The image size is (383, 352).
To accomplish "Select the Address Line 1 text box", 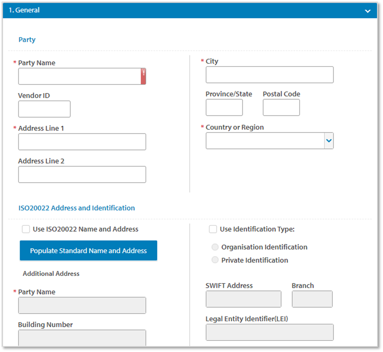I will (x=82, y=142).
